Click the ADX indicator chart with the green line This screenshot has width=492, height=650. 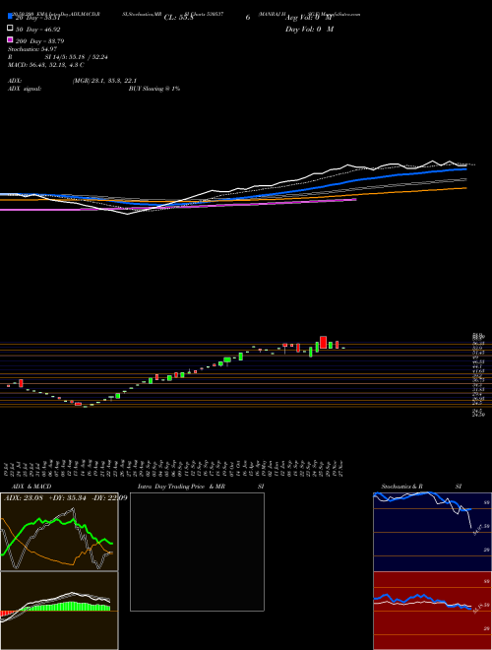pyautogui.click(x=59, y=532)
